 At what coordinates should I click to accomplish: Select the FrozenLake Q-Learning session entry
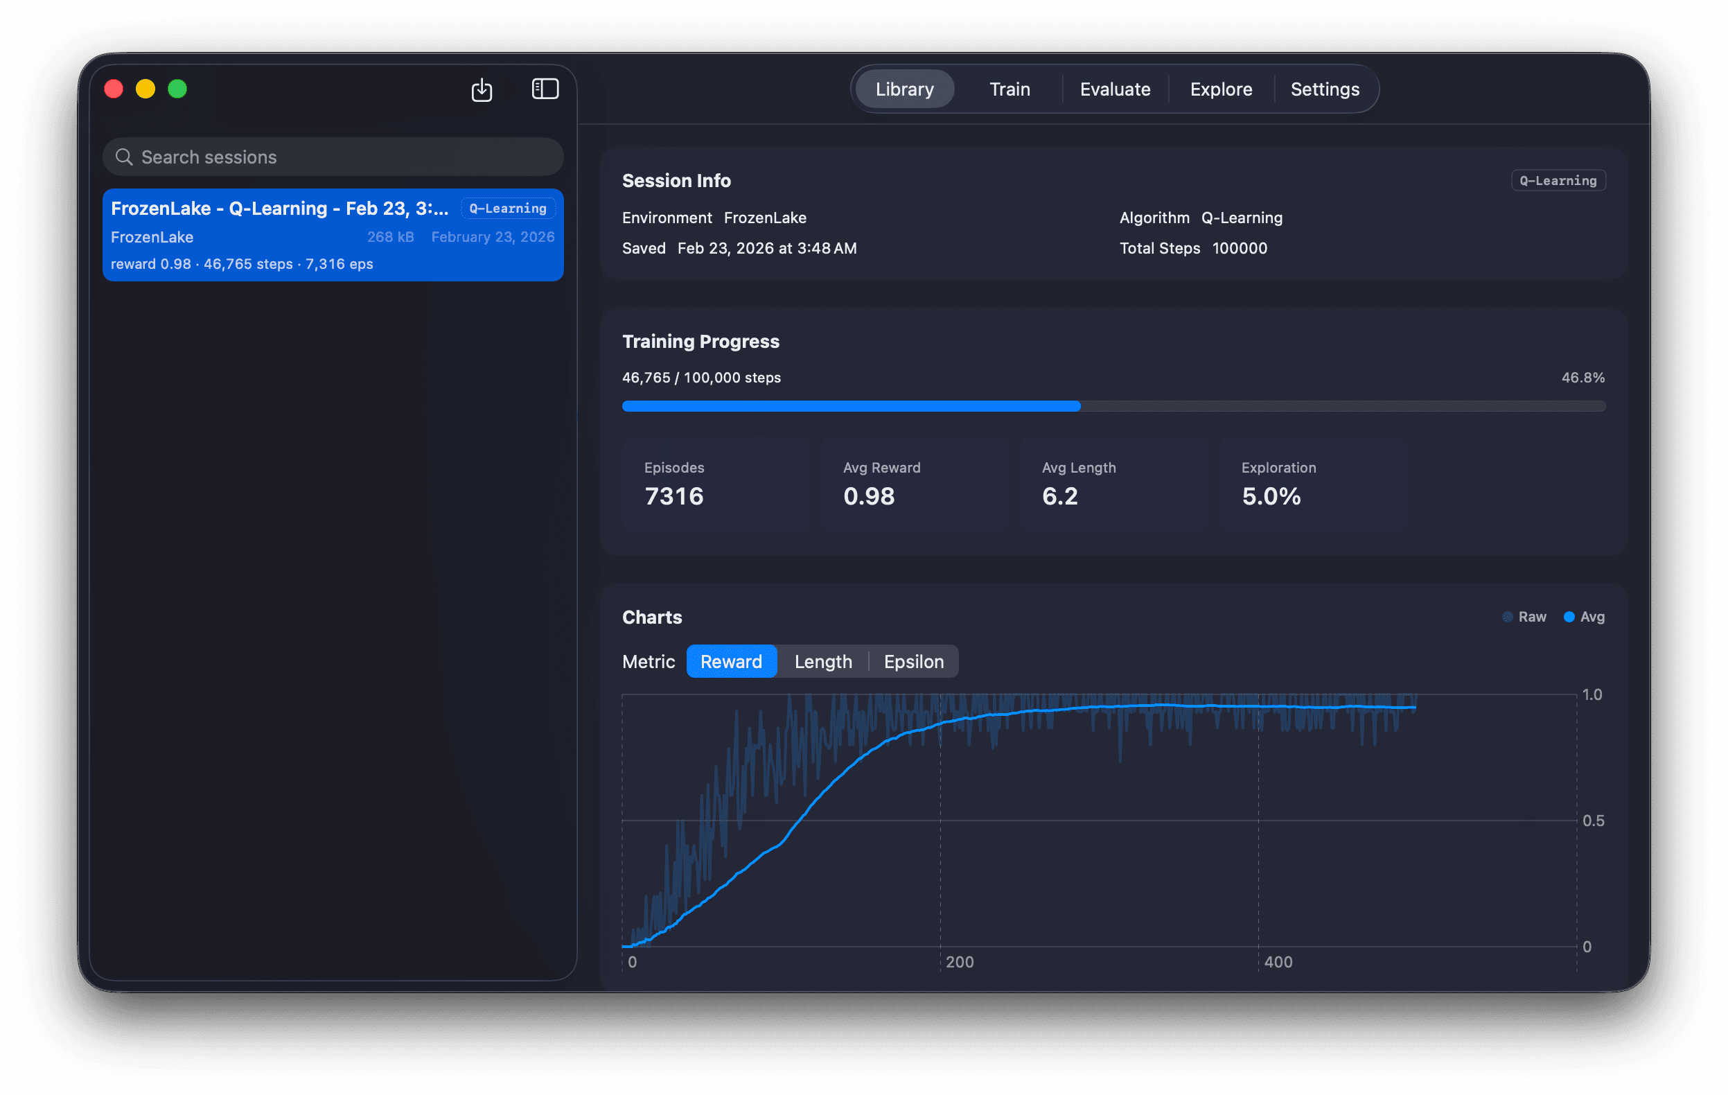[x=333, y=236]
